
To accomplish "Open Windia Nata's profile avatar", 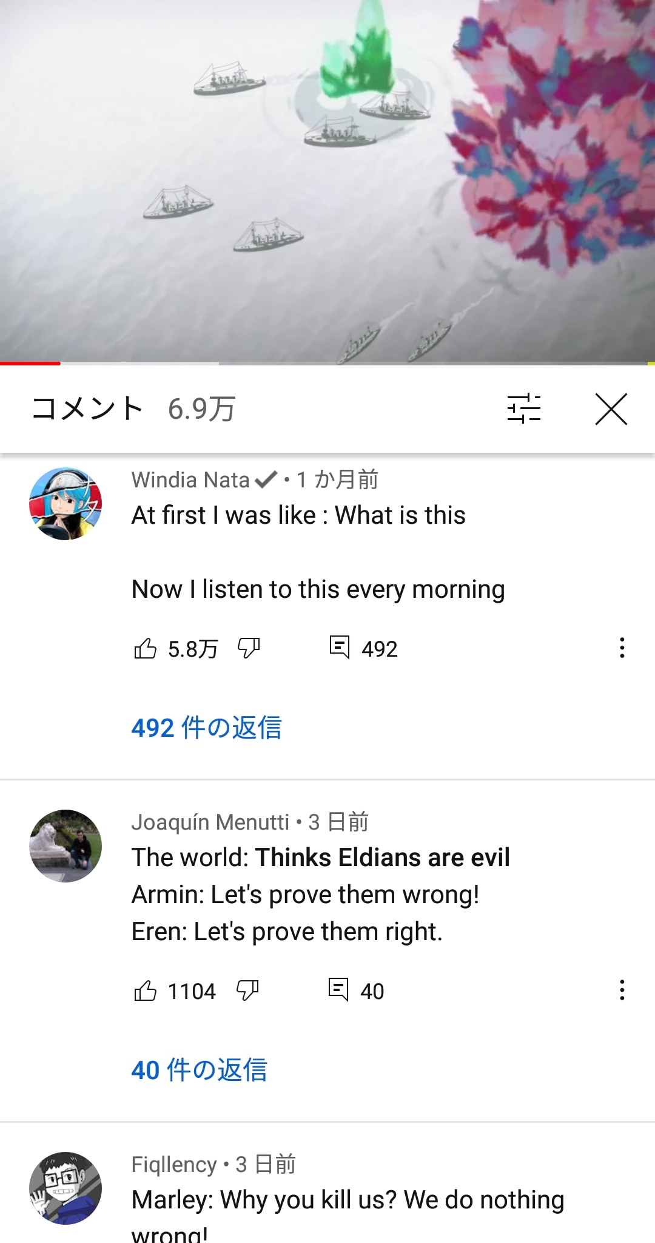I will [x=65, y=504].
